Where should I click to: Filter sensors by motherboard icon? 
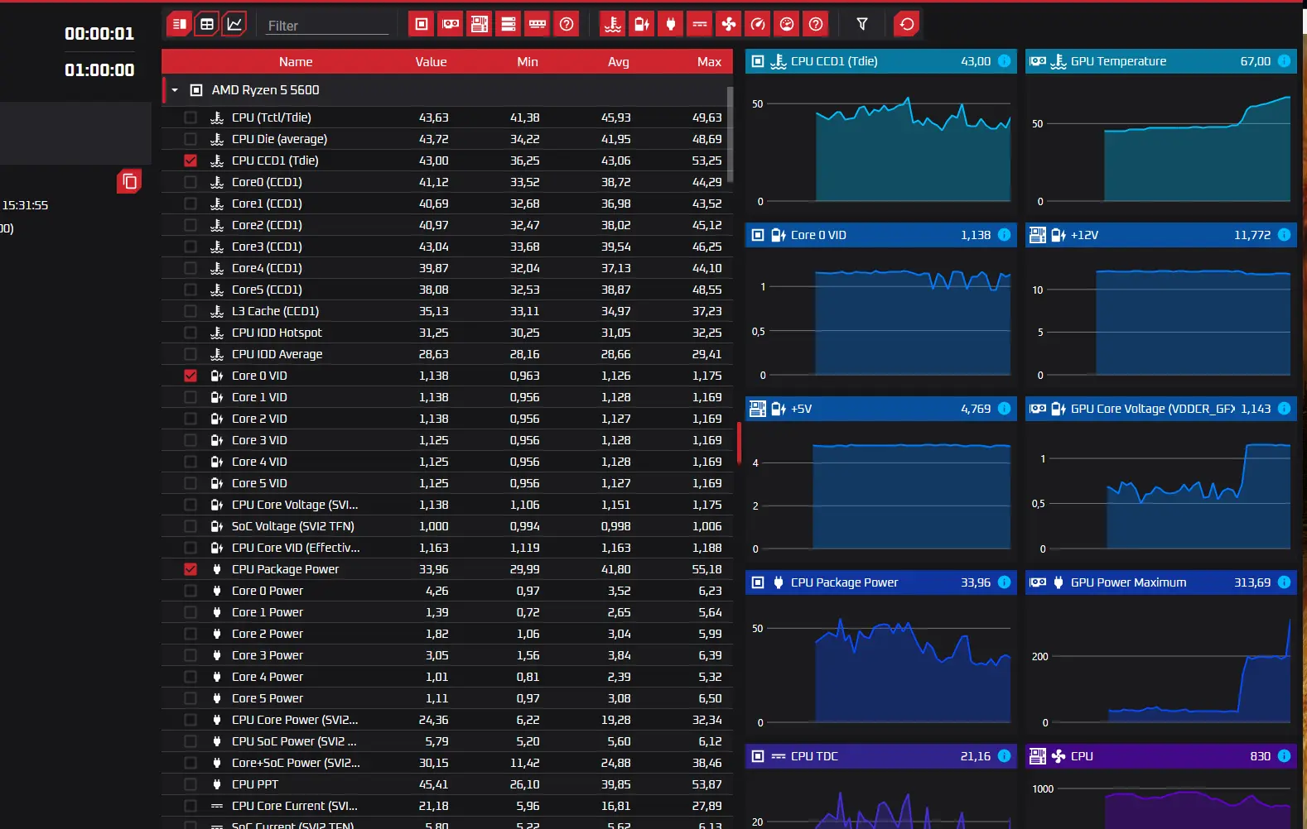(x=480, y=24)
